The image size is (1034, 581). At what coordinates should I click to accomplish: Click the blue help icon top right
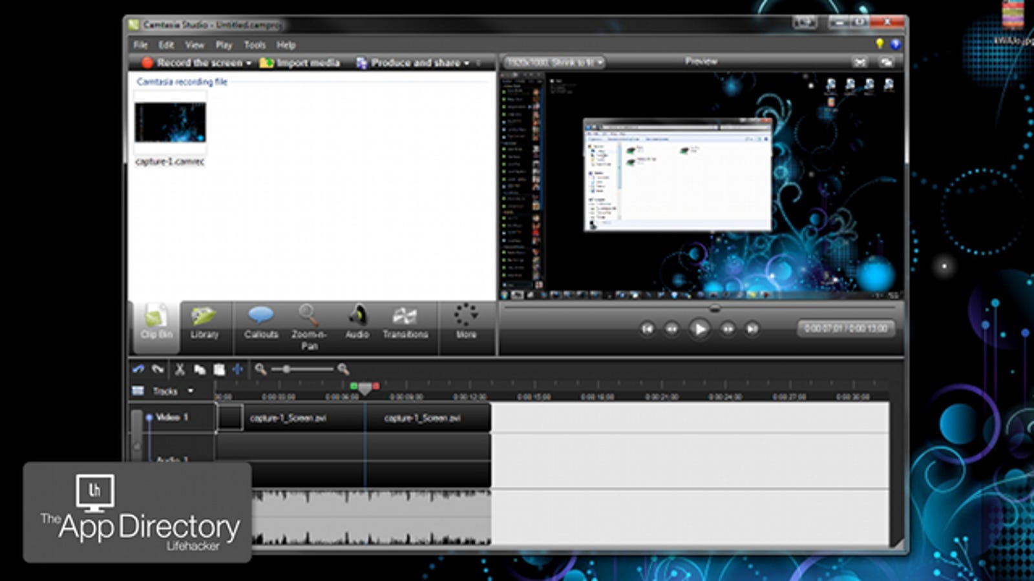895,44
